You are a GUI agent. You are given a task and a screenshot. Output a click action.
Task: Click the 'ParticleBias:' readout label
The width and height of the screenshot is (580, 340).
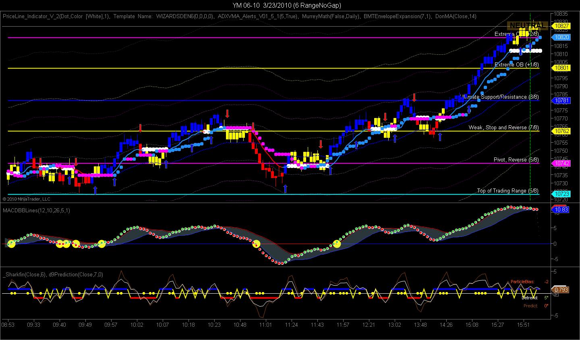tap(523, 282)
